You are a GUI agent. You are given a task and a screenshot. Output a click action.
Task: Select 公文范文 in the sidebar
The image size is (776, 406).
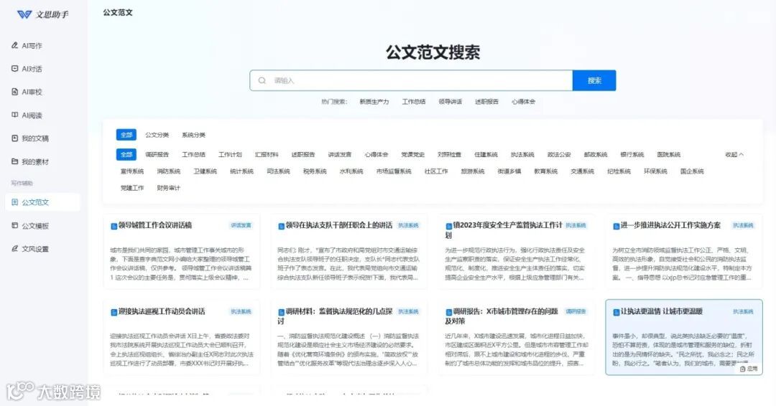42,202
